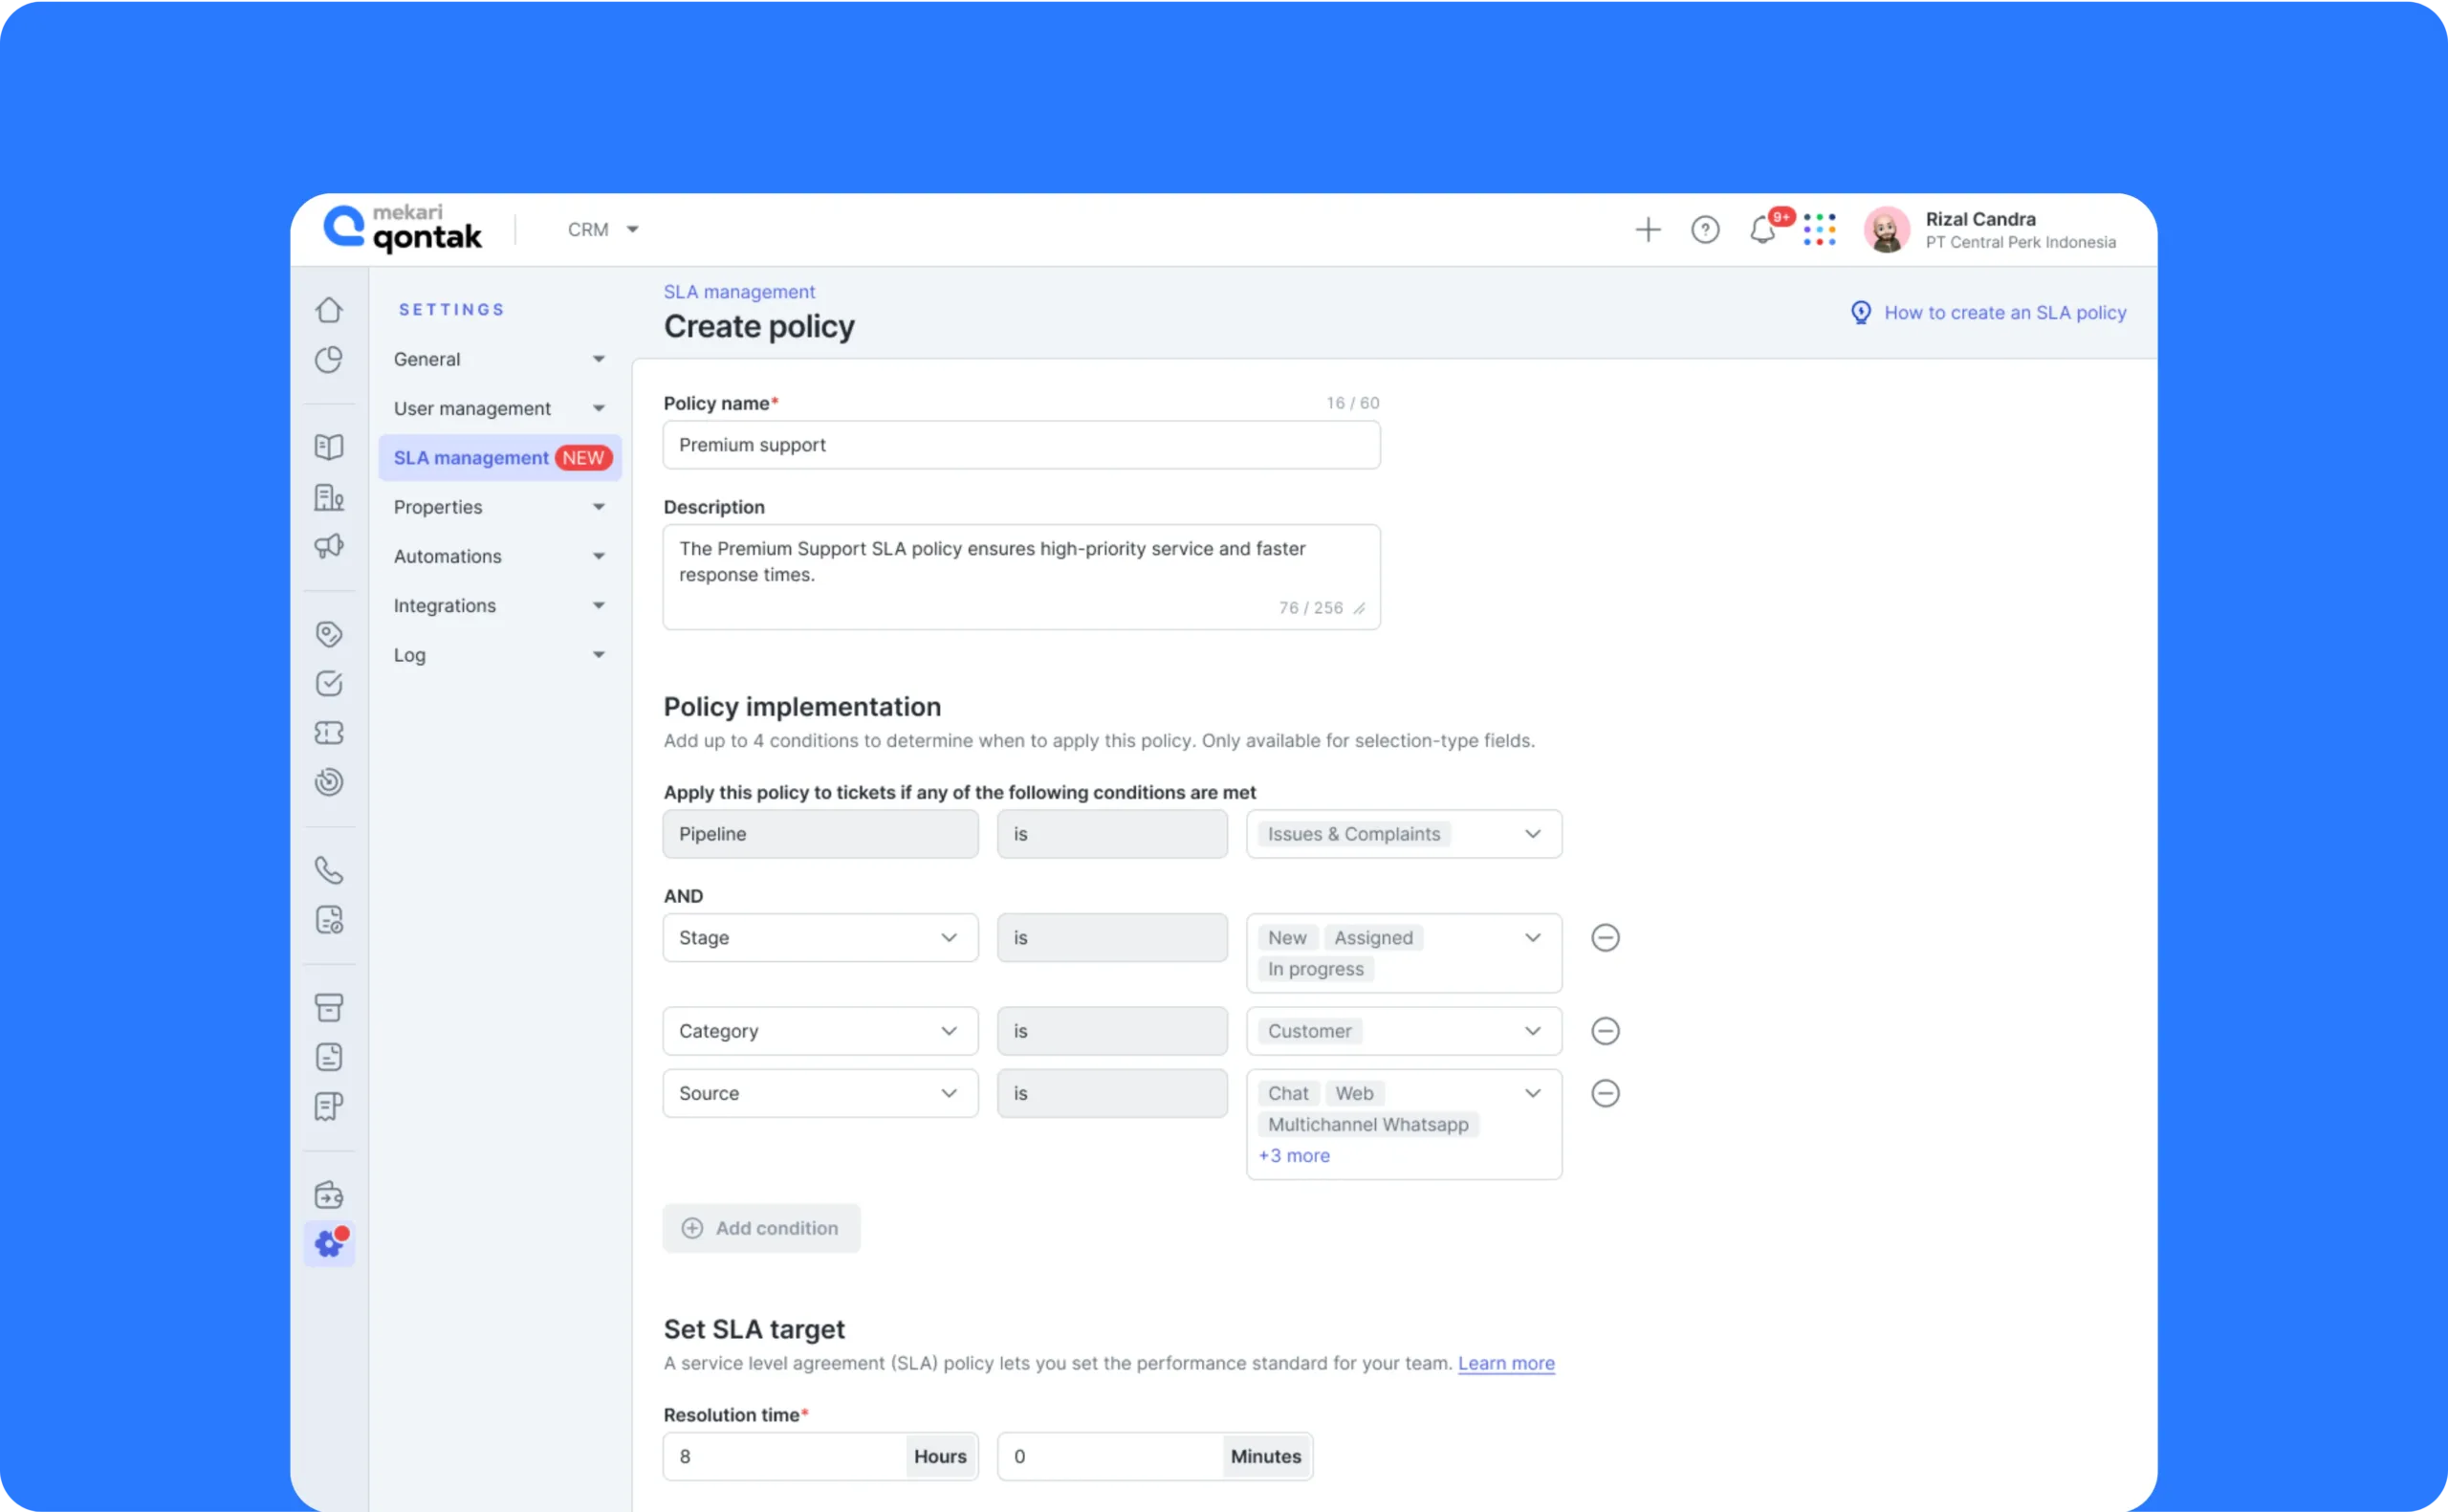Open the phone call icon in sidebar
This screenshot has width=2448, height=1512.
point(329,870)
